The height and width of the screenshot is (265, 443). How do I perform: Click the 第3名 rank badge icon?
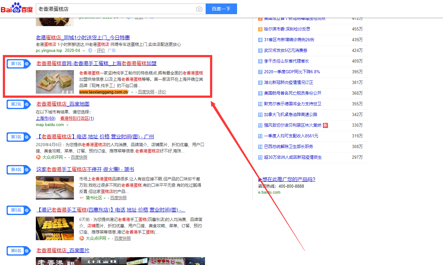[19, 137]
